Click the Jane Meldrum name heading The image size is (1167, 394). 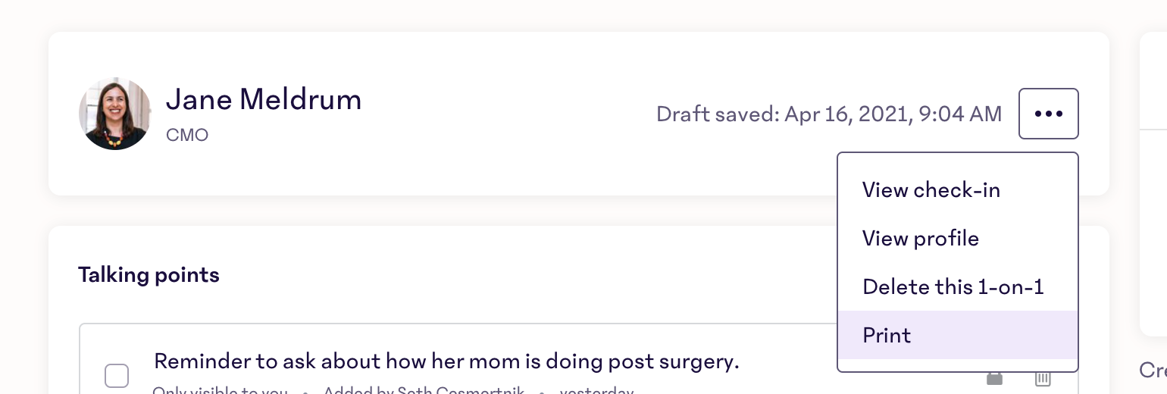(264, 99)
